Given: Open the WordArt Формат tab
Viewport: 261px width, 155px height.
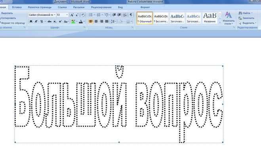Looking at the screenshot, I should pos(145,7).
